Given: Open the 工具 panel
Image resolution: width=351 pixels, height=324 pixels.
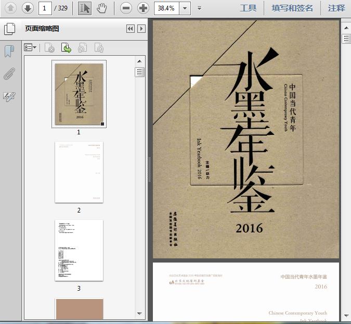Looking at the screenshot, I should pos(248,8).
